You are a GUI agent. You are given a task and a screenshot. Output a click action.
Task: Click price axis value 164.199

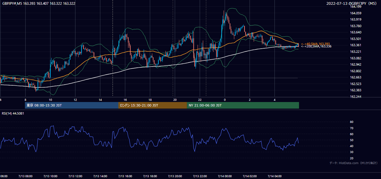tap(356, 7)
